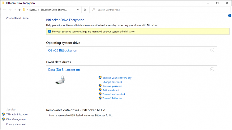Click shield icon beside Disk Management
Screen dimensions: 232x130
pyautogui.click(x=3, y=119)
